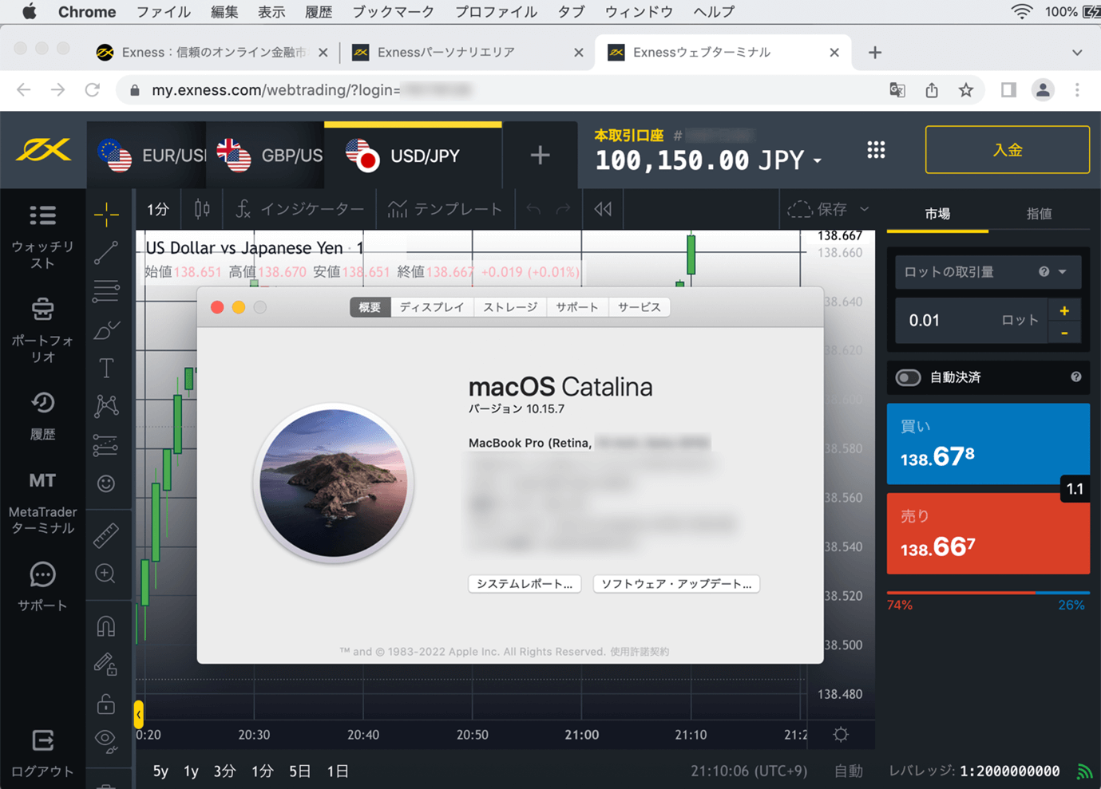Open MetaTrader terminal from sidebar
The width and height of the screenshot is (1101, 789).
[x=42, y=503]
